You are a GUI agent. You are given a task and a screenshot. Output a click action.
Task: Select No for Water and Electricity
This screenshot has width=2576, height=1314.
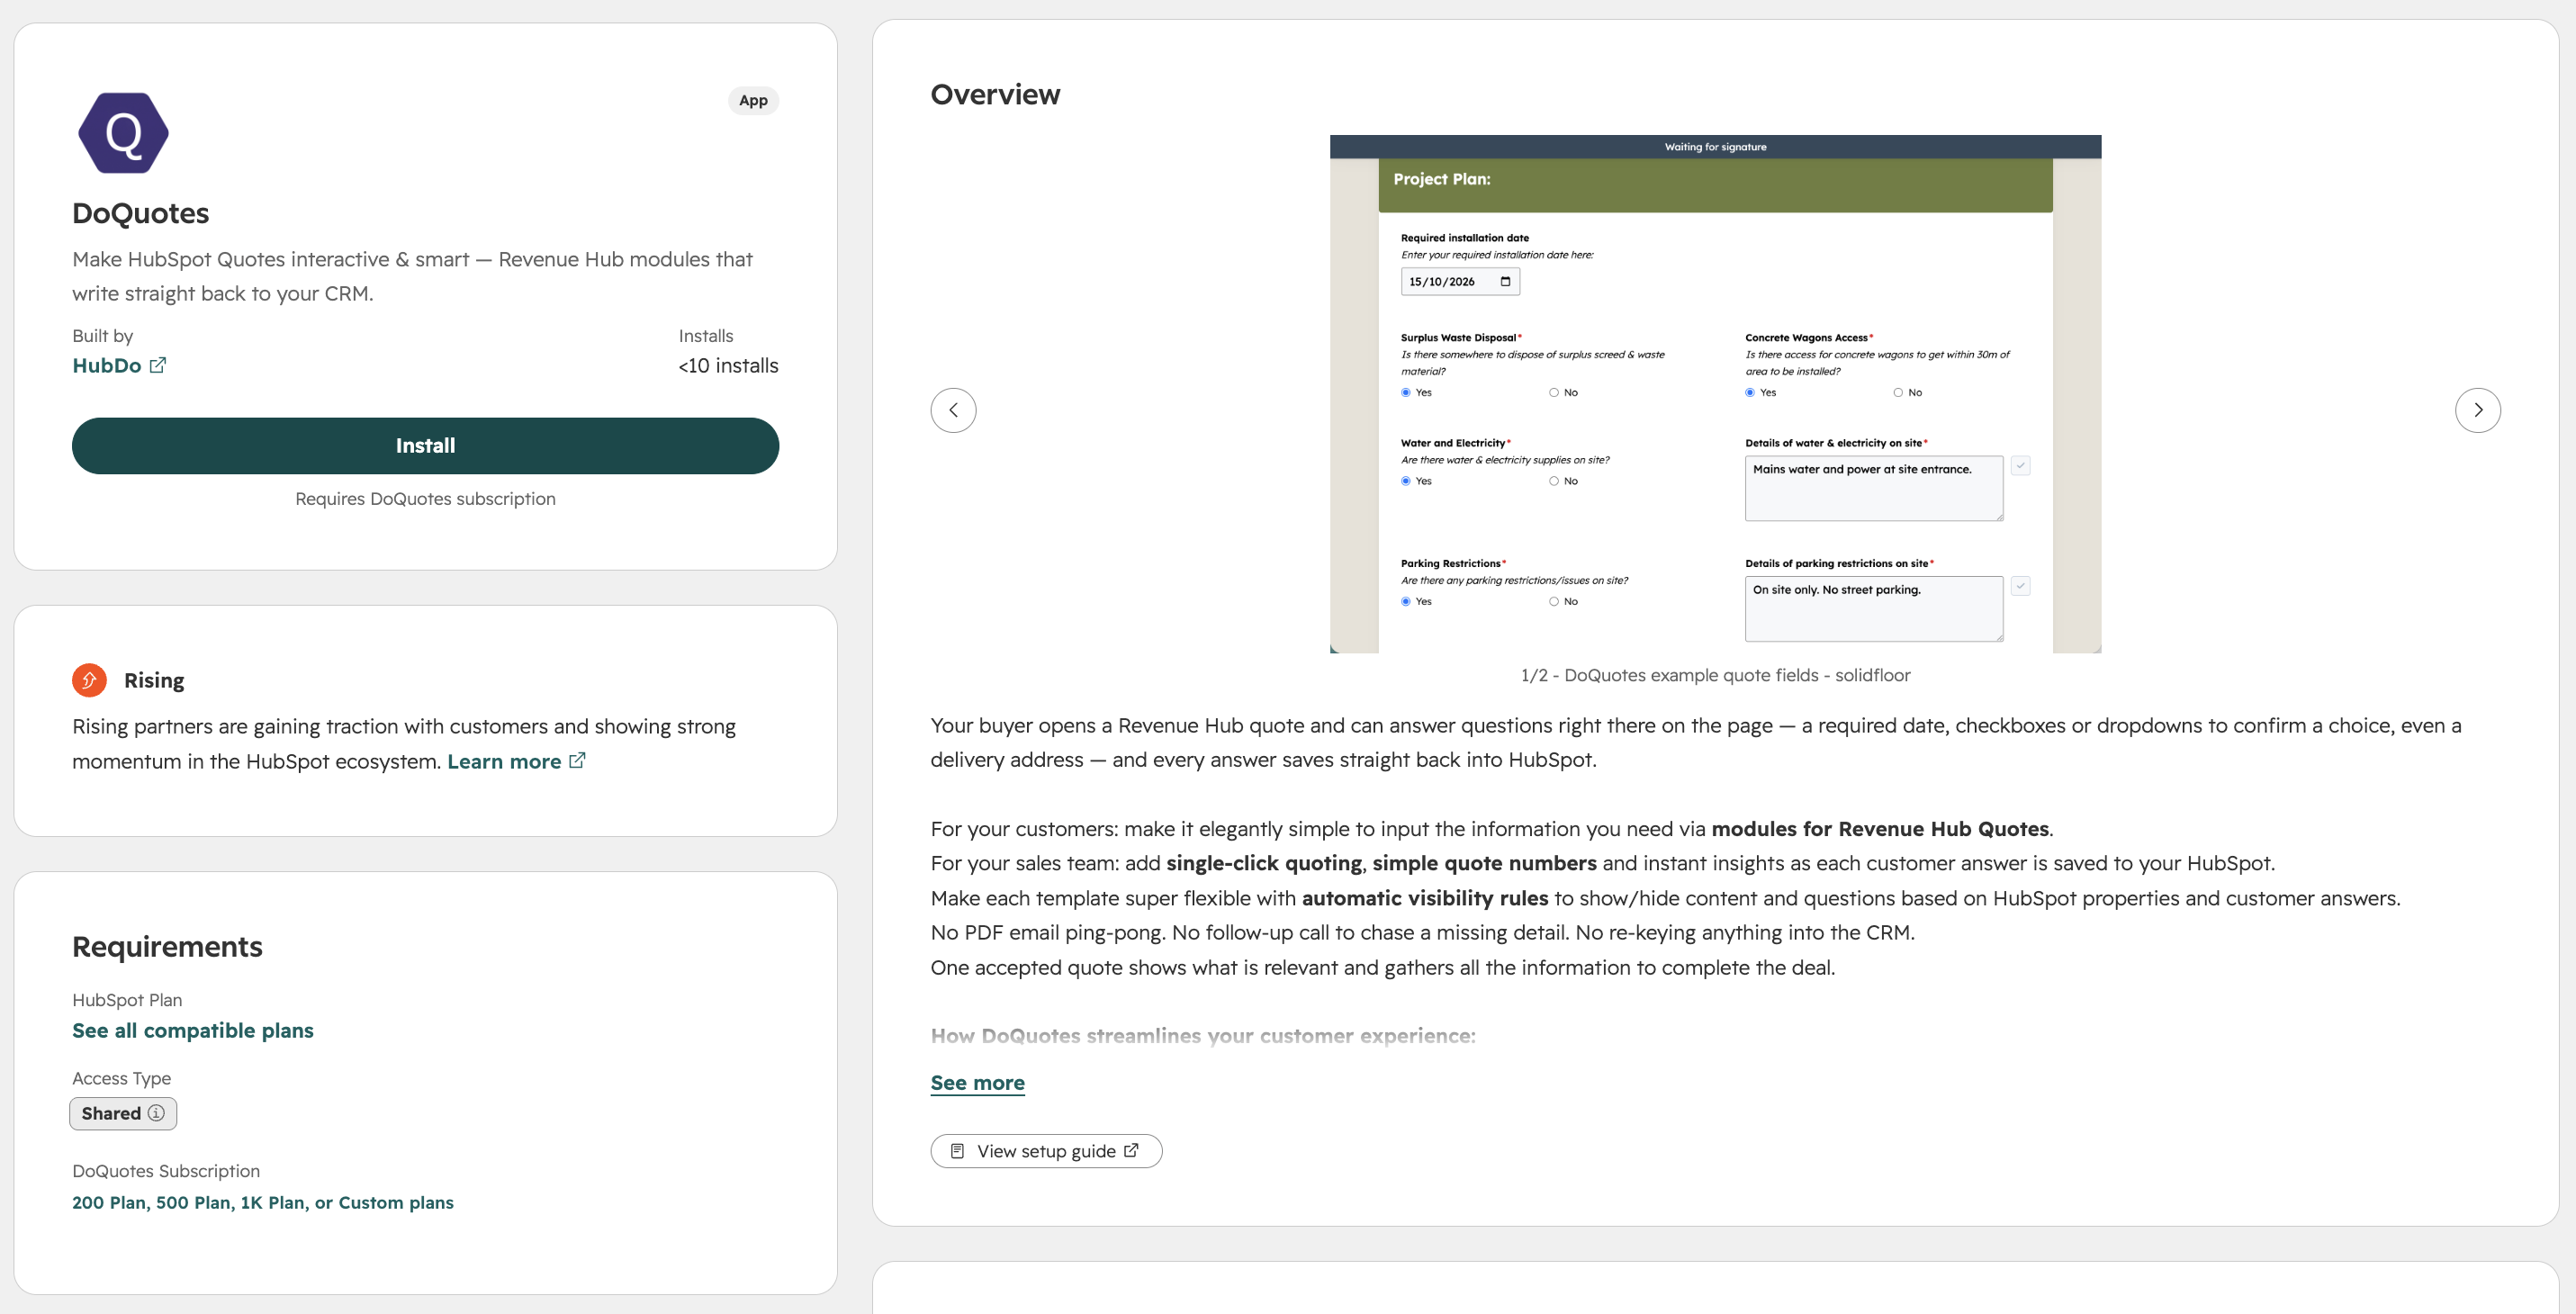pyautogui.click(x=1554, y=481)
